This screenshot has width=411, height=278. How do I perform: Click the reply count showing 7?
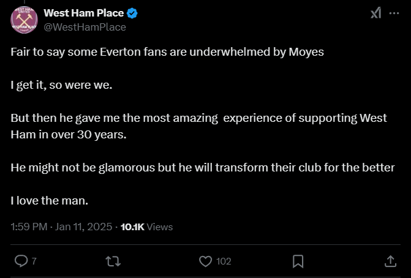34,261
